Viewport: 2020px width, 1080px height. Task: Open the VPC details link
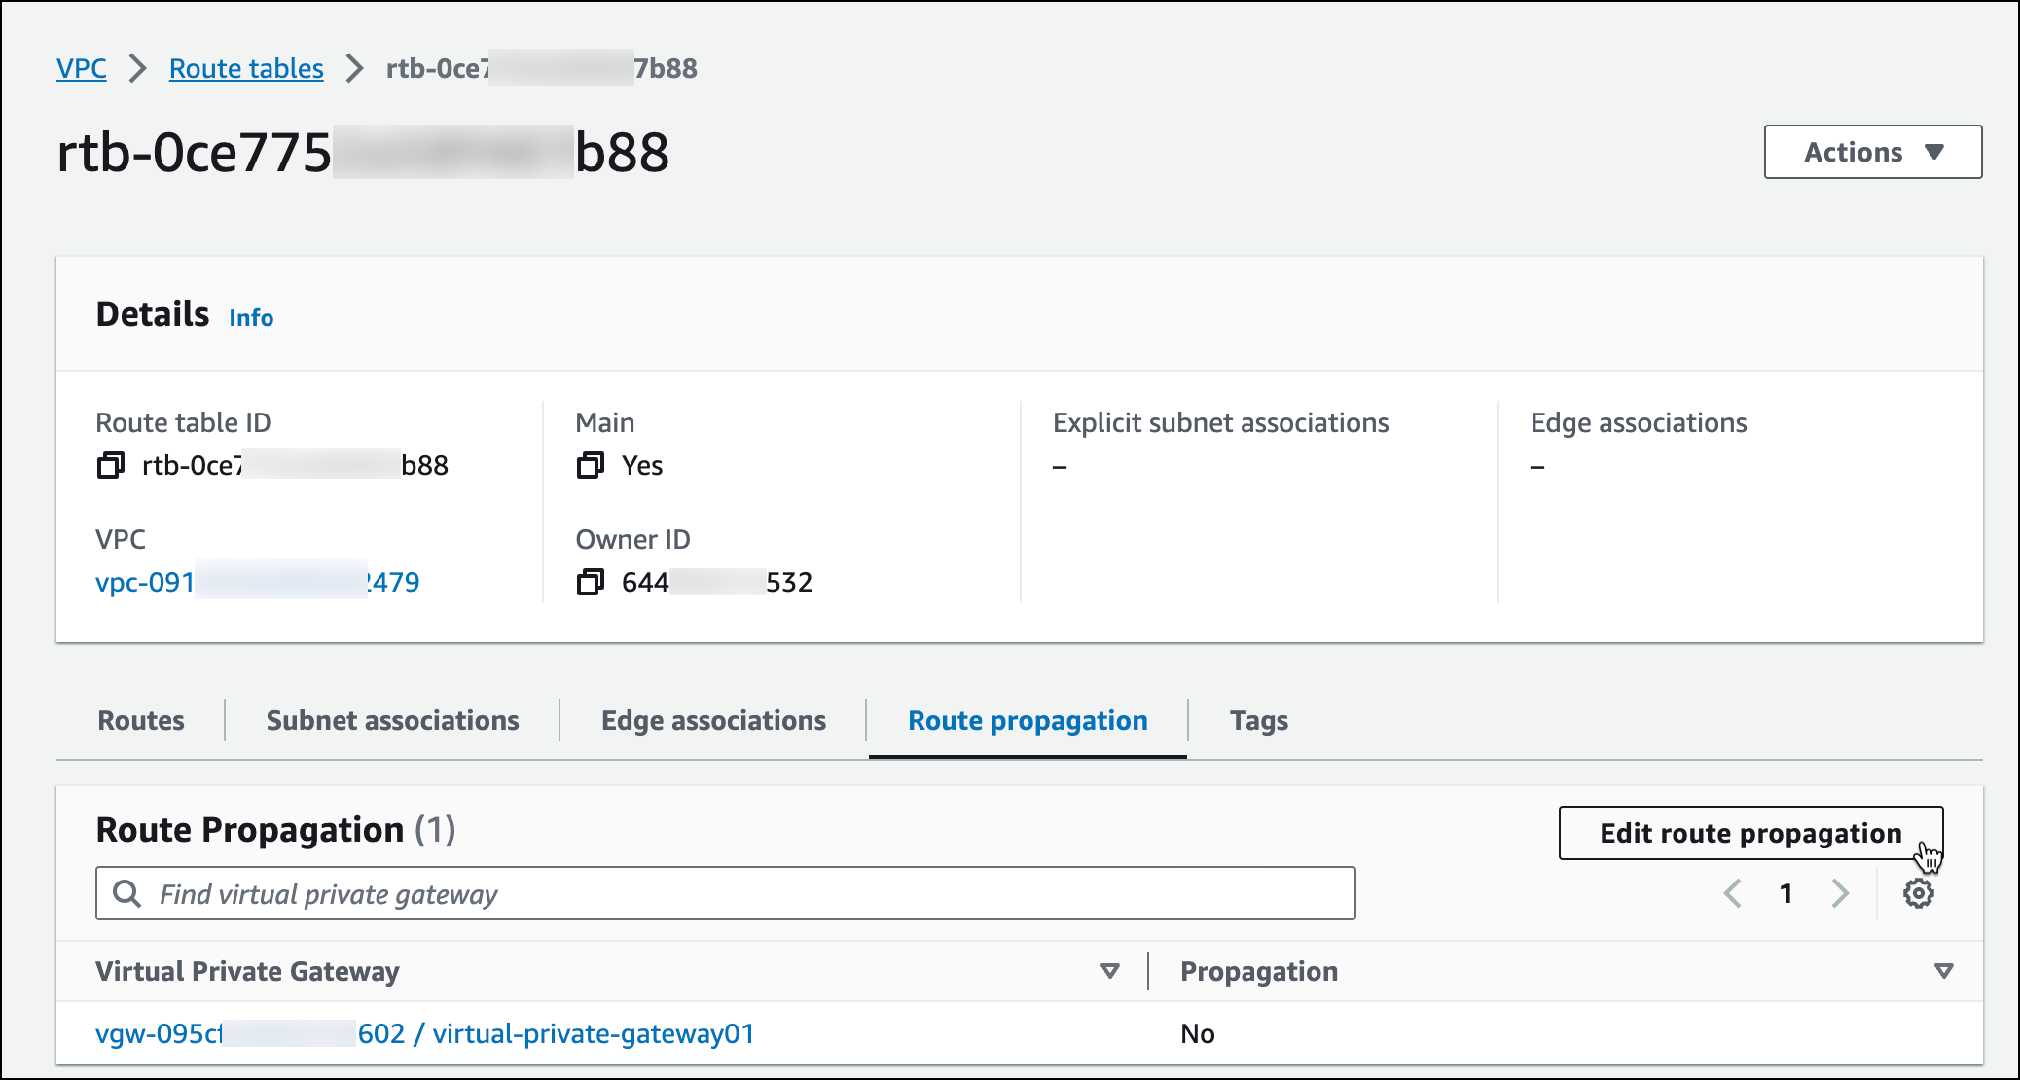point(257,582)
